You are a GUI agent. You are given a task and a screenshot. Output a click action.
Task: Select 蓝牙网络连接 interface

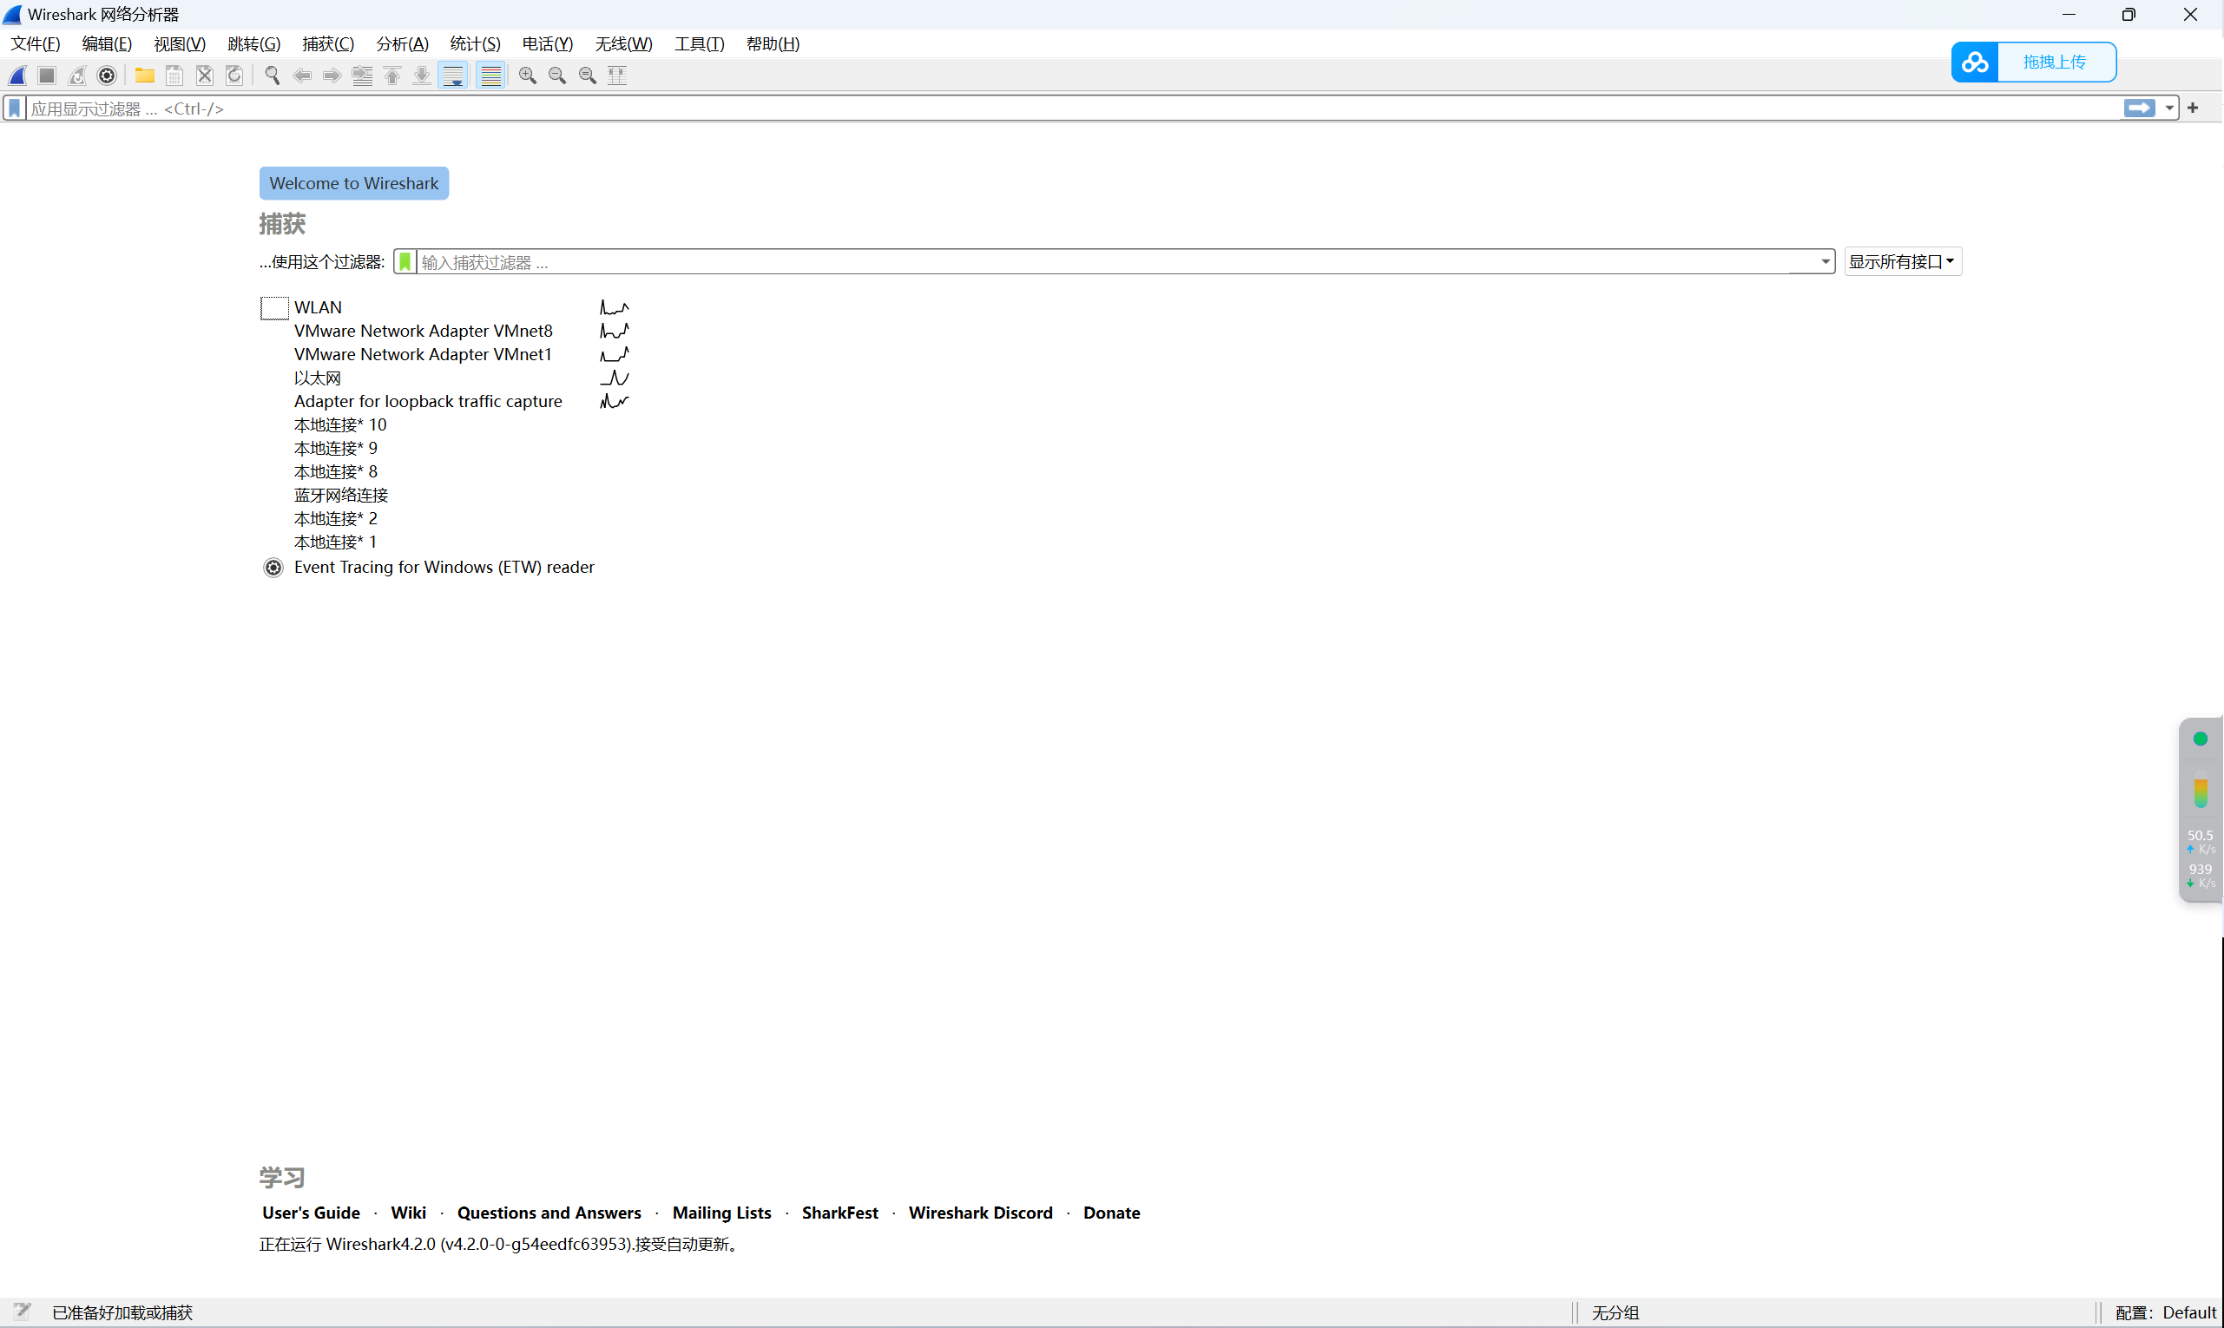click(x=341, y=495)
